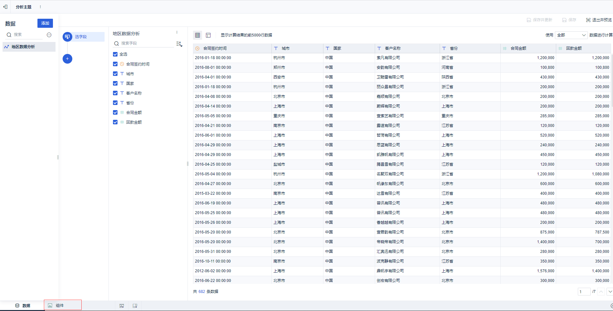Viewport: 613px width, 311px height.
Task: Uncheck the 回款金额 field checkbox
Action: tap(115, 122)
